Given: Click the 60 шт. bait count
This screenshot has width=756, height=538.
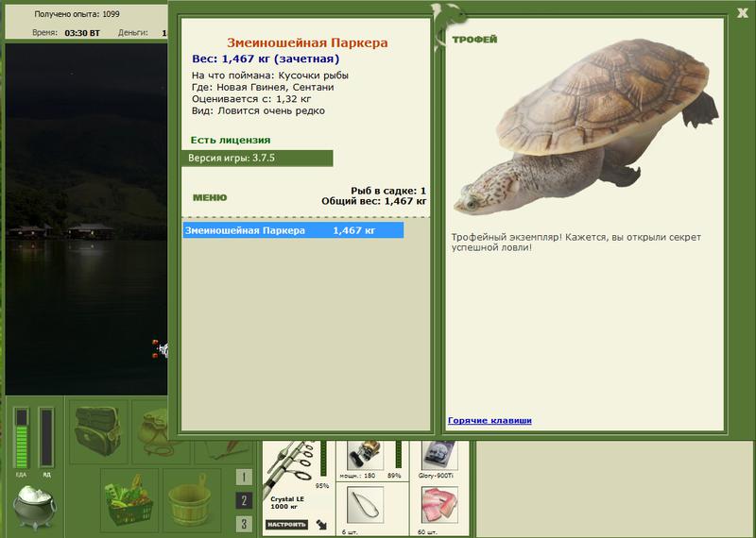Looking at the screenshot, I should 428,532.
